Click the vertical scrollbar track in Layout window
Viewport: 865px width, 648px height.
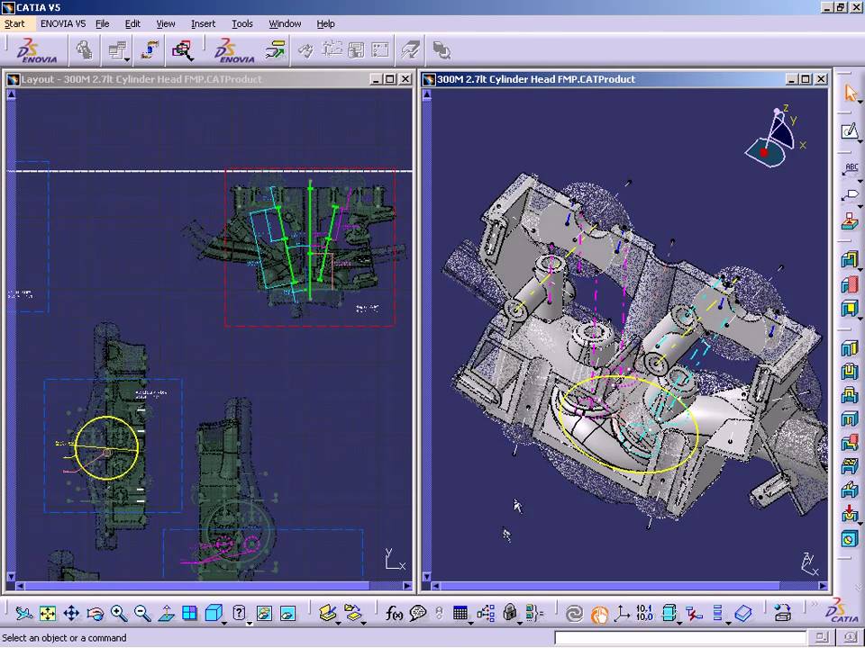pos(11,336)
